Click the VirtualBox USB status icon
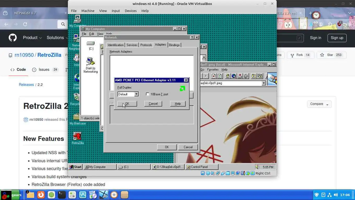The image size is (355, 200). tap(223, 173)
